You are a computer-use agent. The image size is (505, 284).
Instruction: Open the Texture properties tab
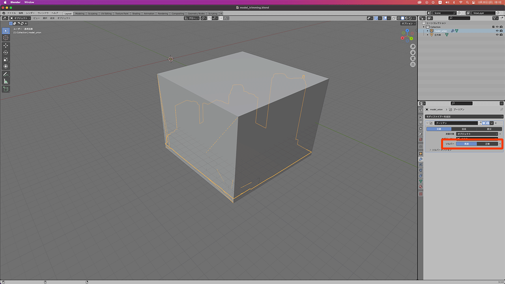421,194
